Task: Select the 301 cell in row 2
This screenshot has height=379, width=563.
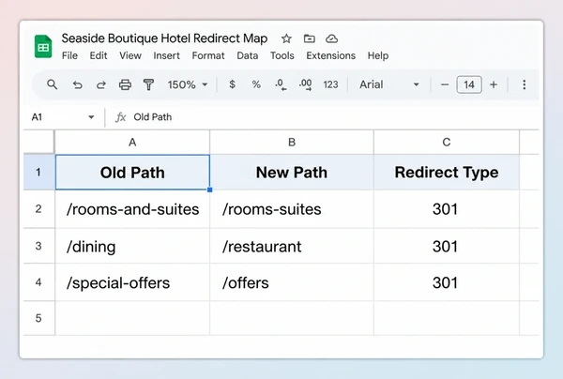Action: (x=447, y=209)
